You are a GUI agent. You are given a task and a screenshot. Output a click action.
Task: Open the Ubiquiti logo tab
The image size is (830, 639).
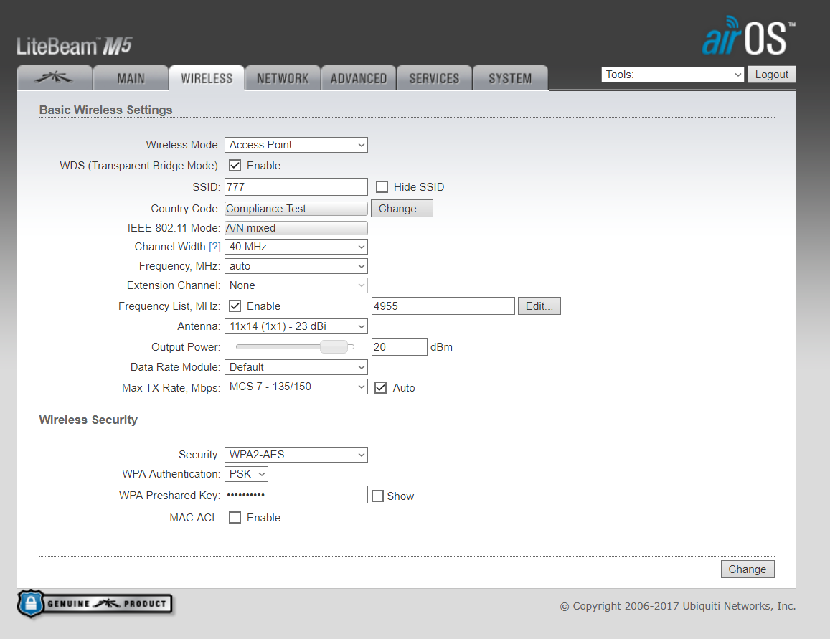click(x=55, y=77)
